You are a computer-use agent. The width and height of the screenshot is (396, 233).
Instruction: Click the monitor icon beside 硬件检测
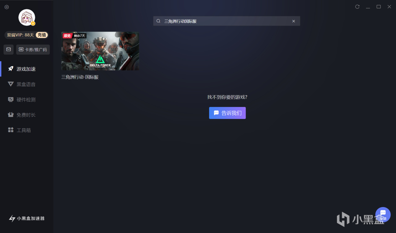[x=11, y=100]
